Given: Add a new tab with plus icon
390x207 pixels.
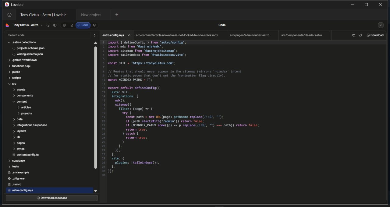Looking at the screenshot, I should click(x=117, y=15).
